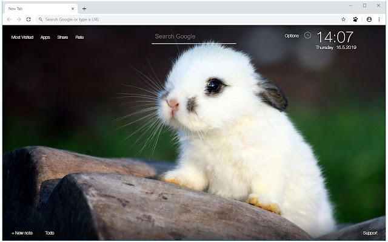Click the 14:07 clock display
The image size is (388, 242).
point(335,37)
